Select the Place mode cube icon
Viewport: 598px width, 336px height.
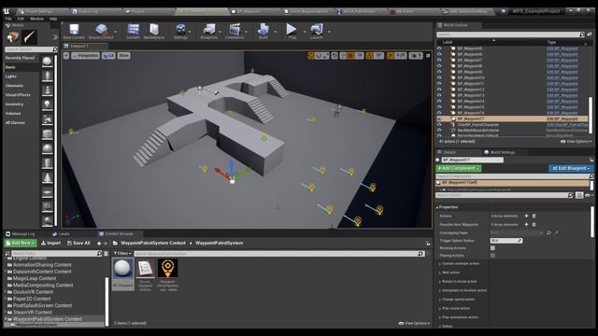click(x=13, y=37)
